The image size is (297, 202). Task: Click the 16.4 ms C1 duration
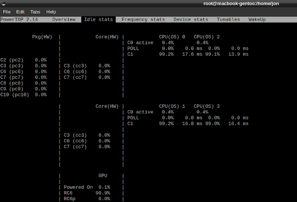coord(238,124)
